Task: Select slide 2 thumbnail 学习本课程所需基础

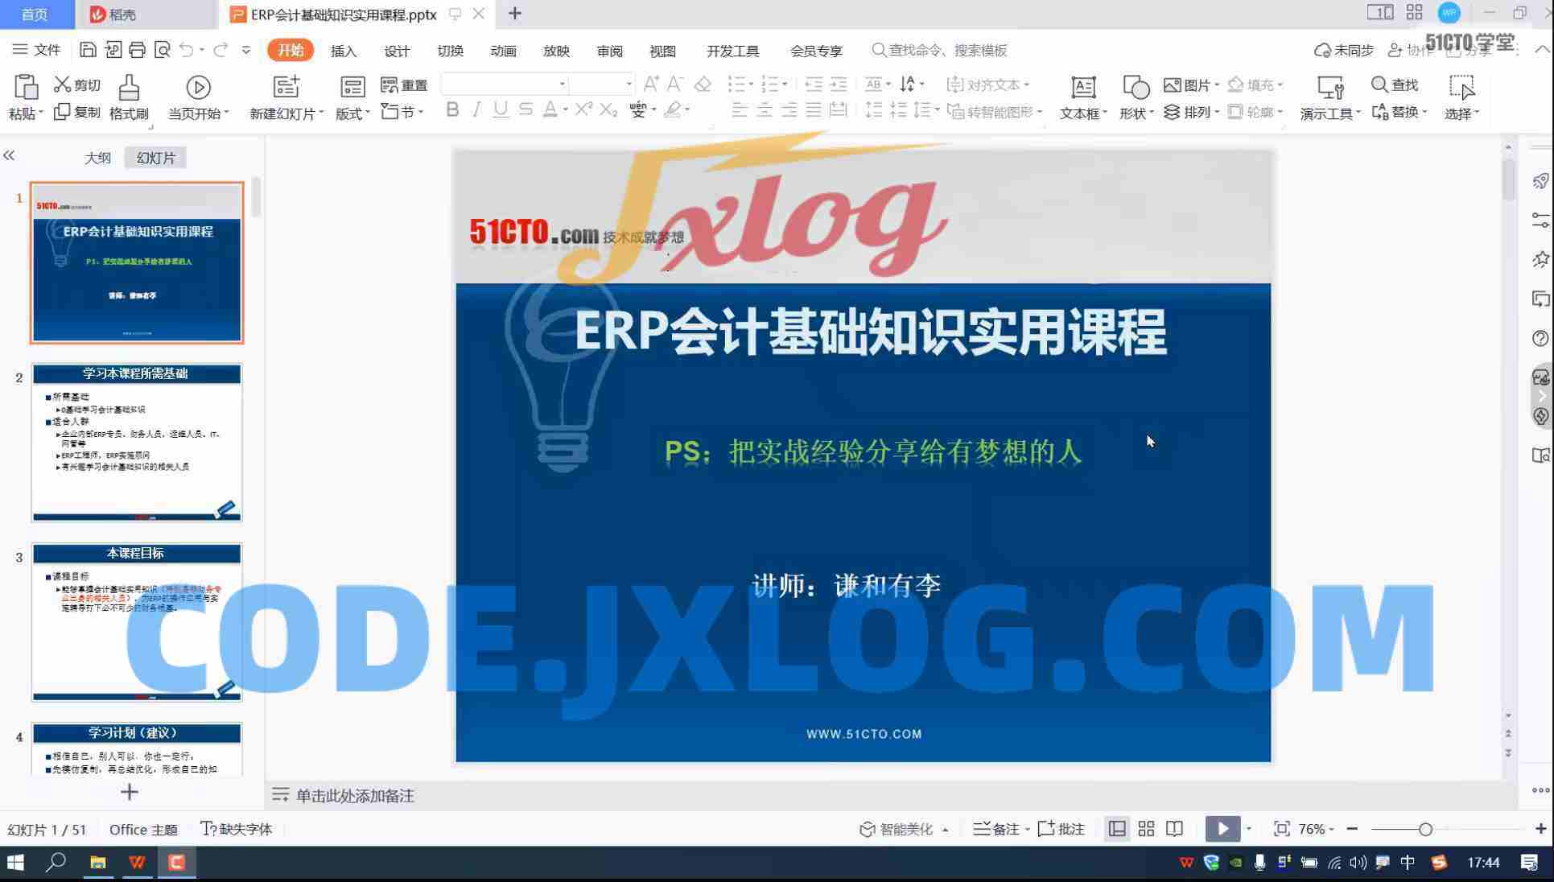Action: pyautogui.click(x=137, y=443)
